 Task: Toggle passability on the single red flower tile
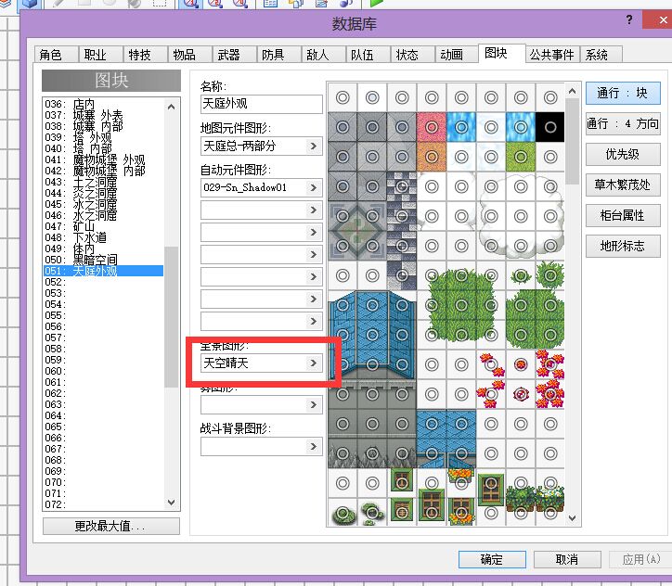coord(521,364)
